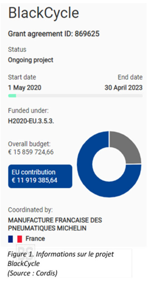Click the faint watermark logo near caption
The image size is (148, 282).
(x=26, y=253)
